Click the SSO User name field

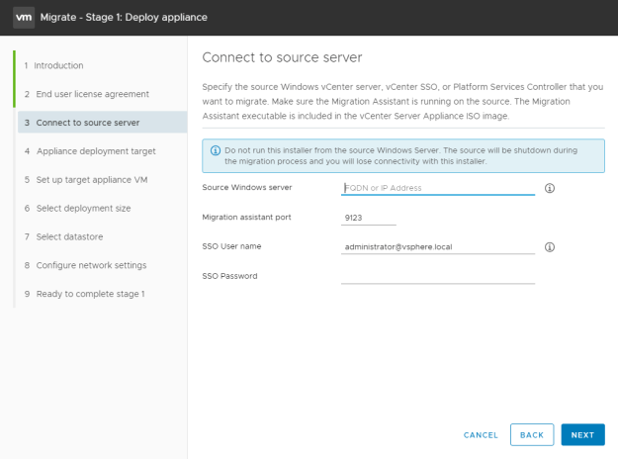coord(438,247)
